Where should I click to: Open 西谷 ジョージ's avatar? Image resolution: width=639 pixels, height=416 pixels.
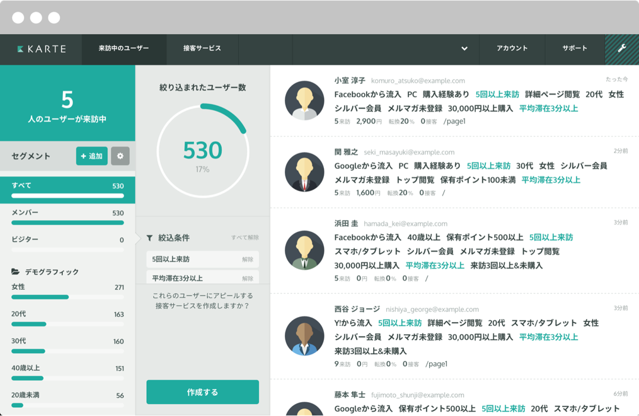point(304,336)
